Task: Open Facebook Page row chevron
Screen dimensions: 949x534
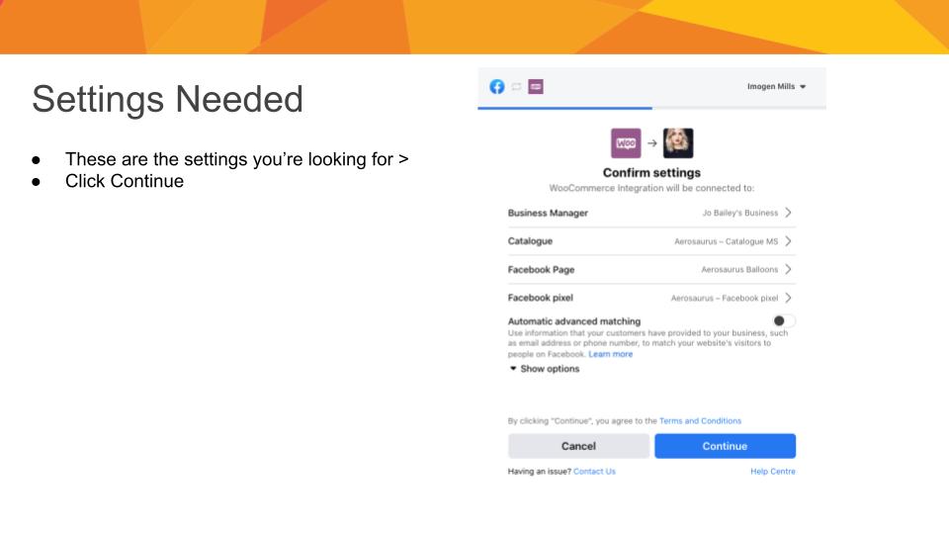Action: click(x=788, y=269)
